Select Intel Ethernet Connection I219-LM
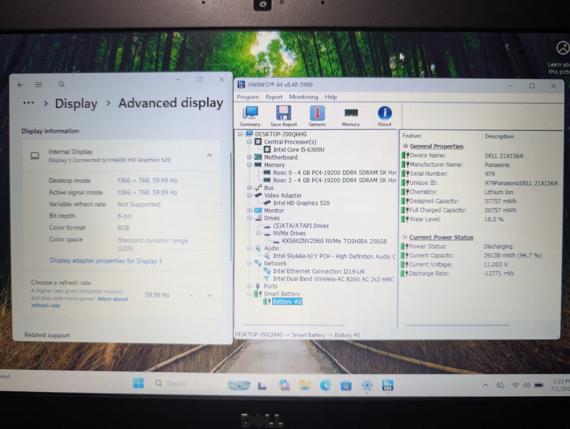This screenshot has width=570, height=429. (318, 271)
